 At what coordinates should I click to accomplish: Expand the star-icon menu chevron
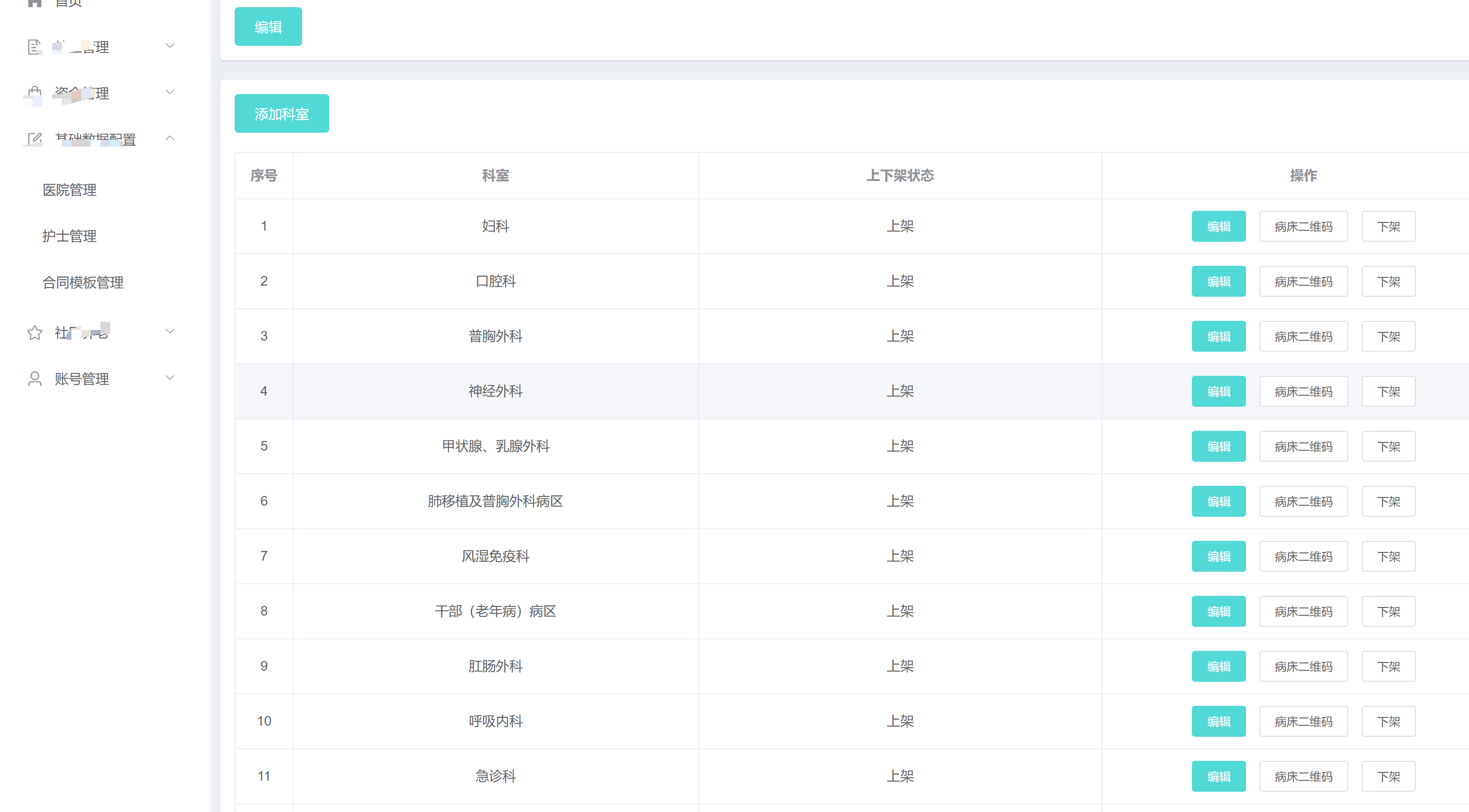tap(170, 331)
